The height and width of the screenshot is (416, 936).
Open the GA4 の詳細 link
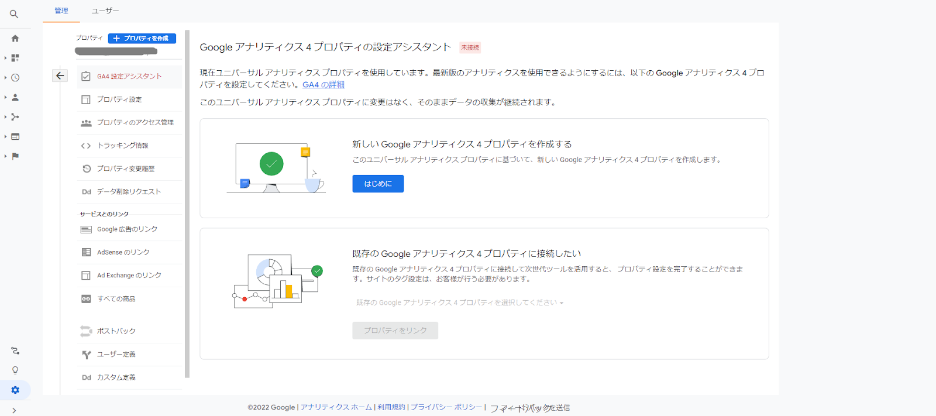[x=324, y=85]
